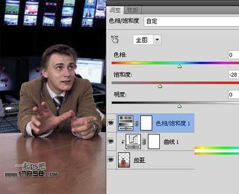Click the 帅哥 layer thumbnail

[124, 160]
